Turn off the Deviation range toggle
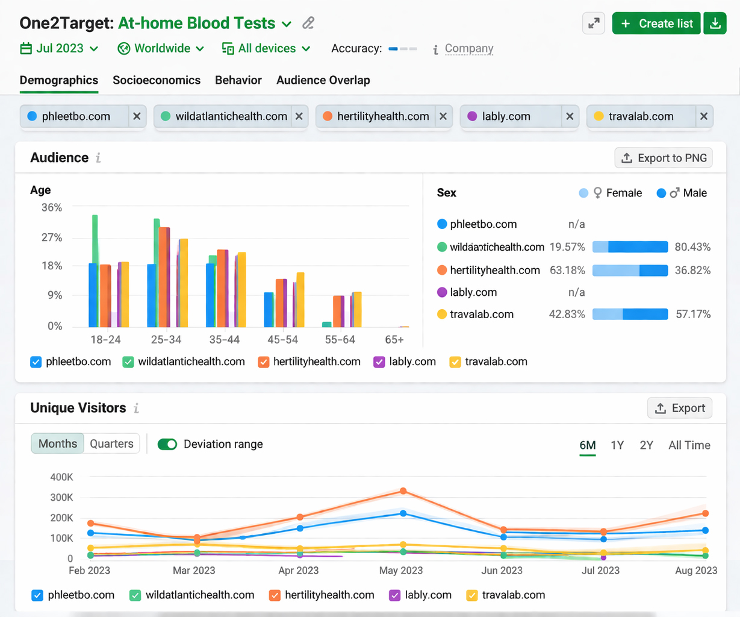740x617 pixels. click(167, 444)
